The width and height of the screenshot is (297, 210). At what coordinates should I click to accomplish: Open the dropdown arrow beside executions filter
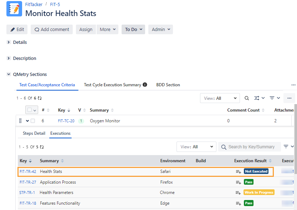292,147
